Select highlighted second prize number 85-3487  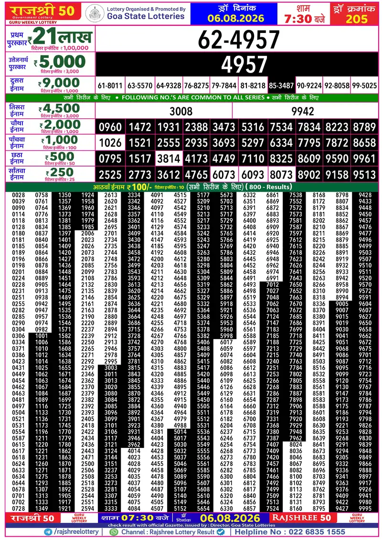click(x=281, y=85)
